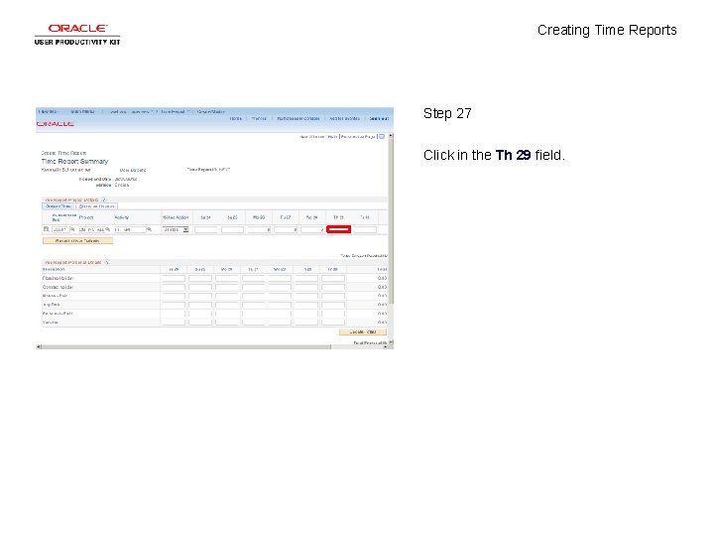
Task: Click the row detail icon left of Business Unit
Action: [x=46, y=229]
